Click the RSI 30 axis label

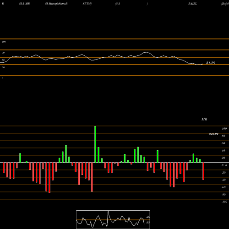click(3, 67)
